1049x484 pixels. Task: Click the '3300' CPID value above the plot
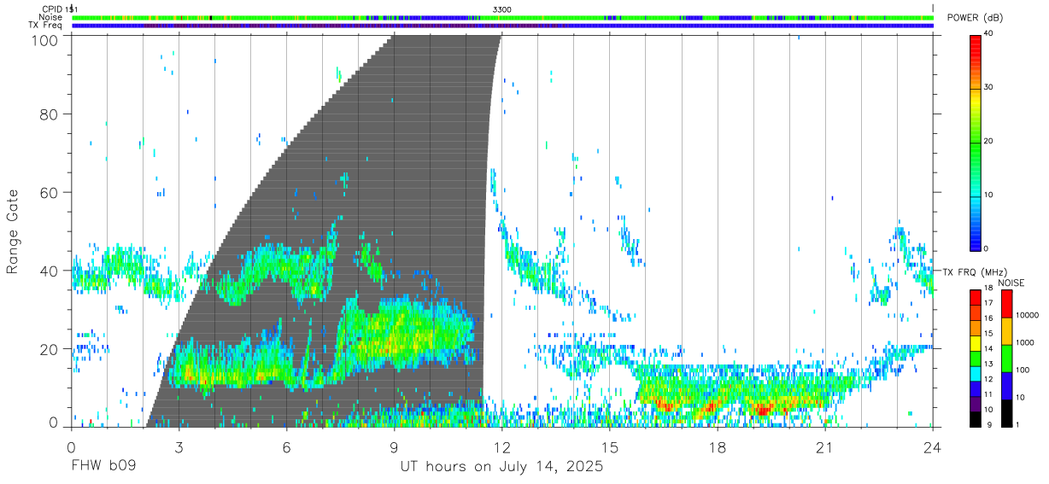502,9
